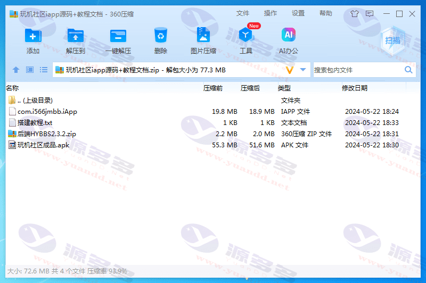The image size is (426, 283).
Task: Click the zip icon of 后端HYBBS2.3.2.zip
Action: click(12, 134)
